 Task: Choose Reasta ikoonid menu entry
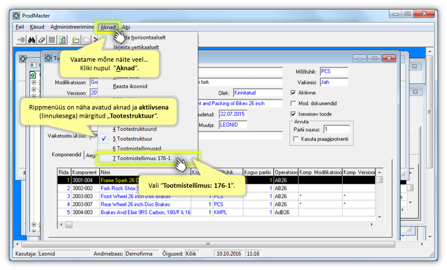click(130, 86)
